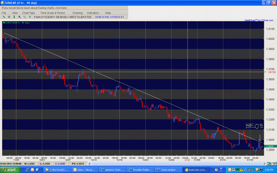The width and height of the screenshot is (277, 173).
Task: Open the Chart Type menu
Action: pos(28,13)
